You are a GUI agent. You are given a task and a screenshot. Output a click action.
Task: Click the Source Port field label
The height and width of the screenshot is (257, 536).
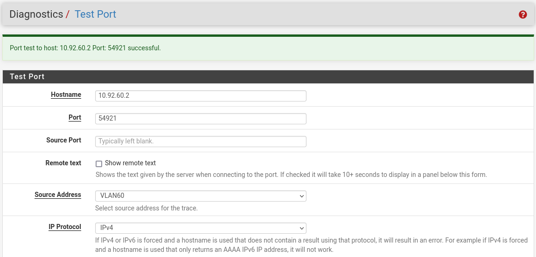63,140
